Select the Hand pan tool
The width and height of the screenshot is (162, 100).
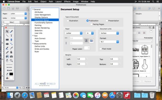click(x=7, y=61)
